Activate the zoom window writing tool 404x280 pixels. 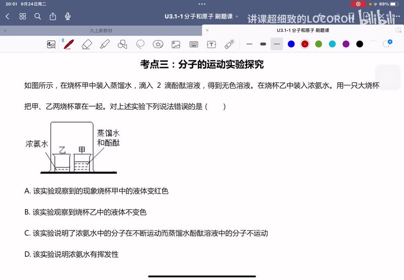51,44
